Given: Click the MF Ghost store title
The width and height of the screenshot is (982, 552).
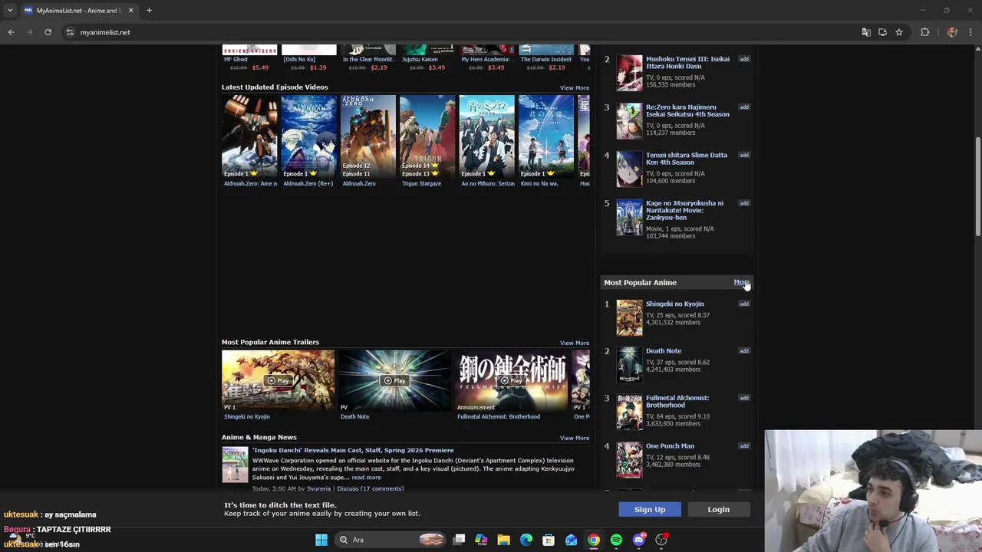Looking at the screenshot, I should point(236,59).
